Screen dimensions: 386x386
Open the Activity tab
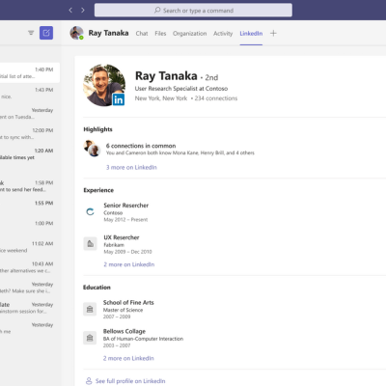tap(223, 34)
